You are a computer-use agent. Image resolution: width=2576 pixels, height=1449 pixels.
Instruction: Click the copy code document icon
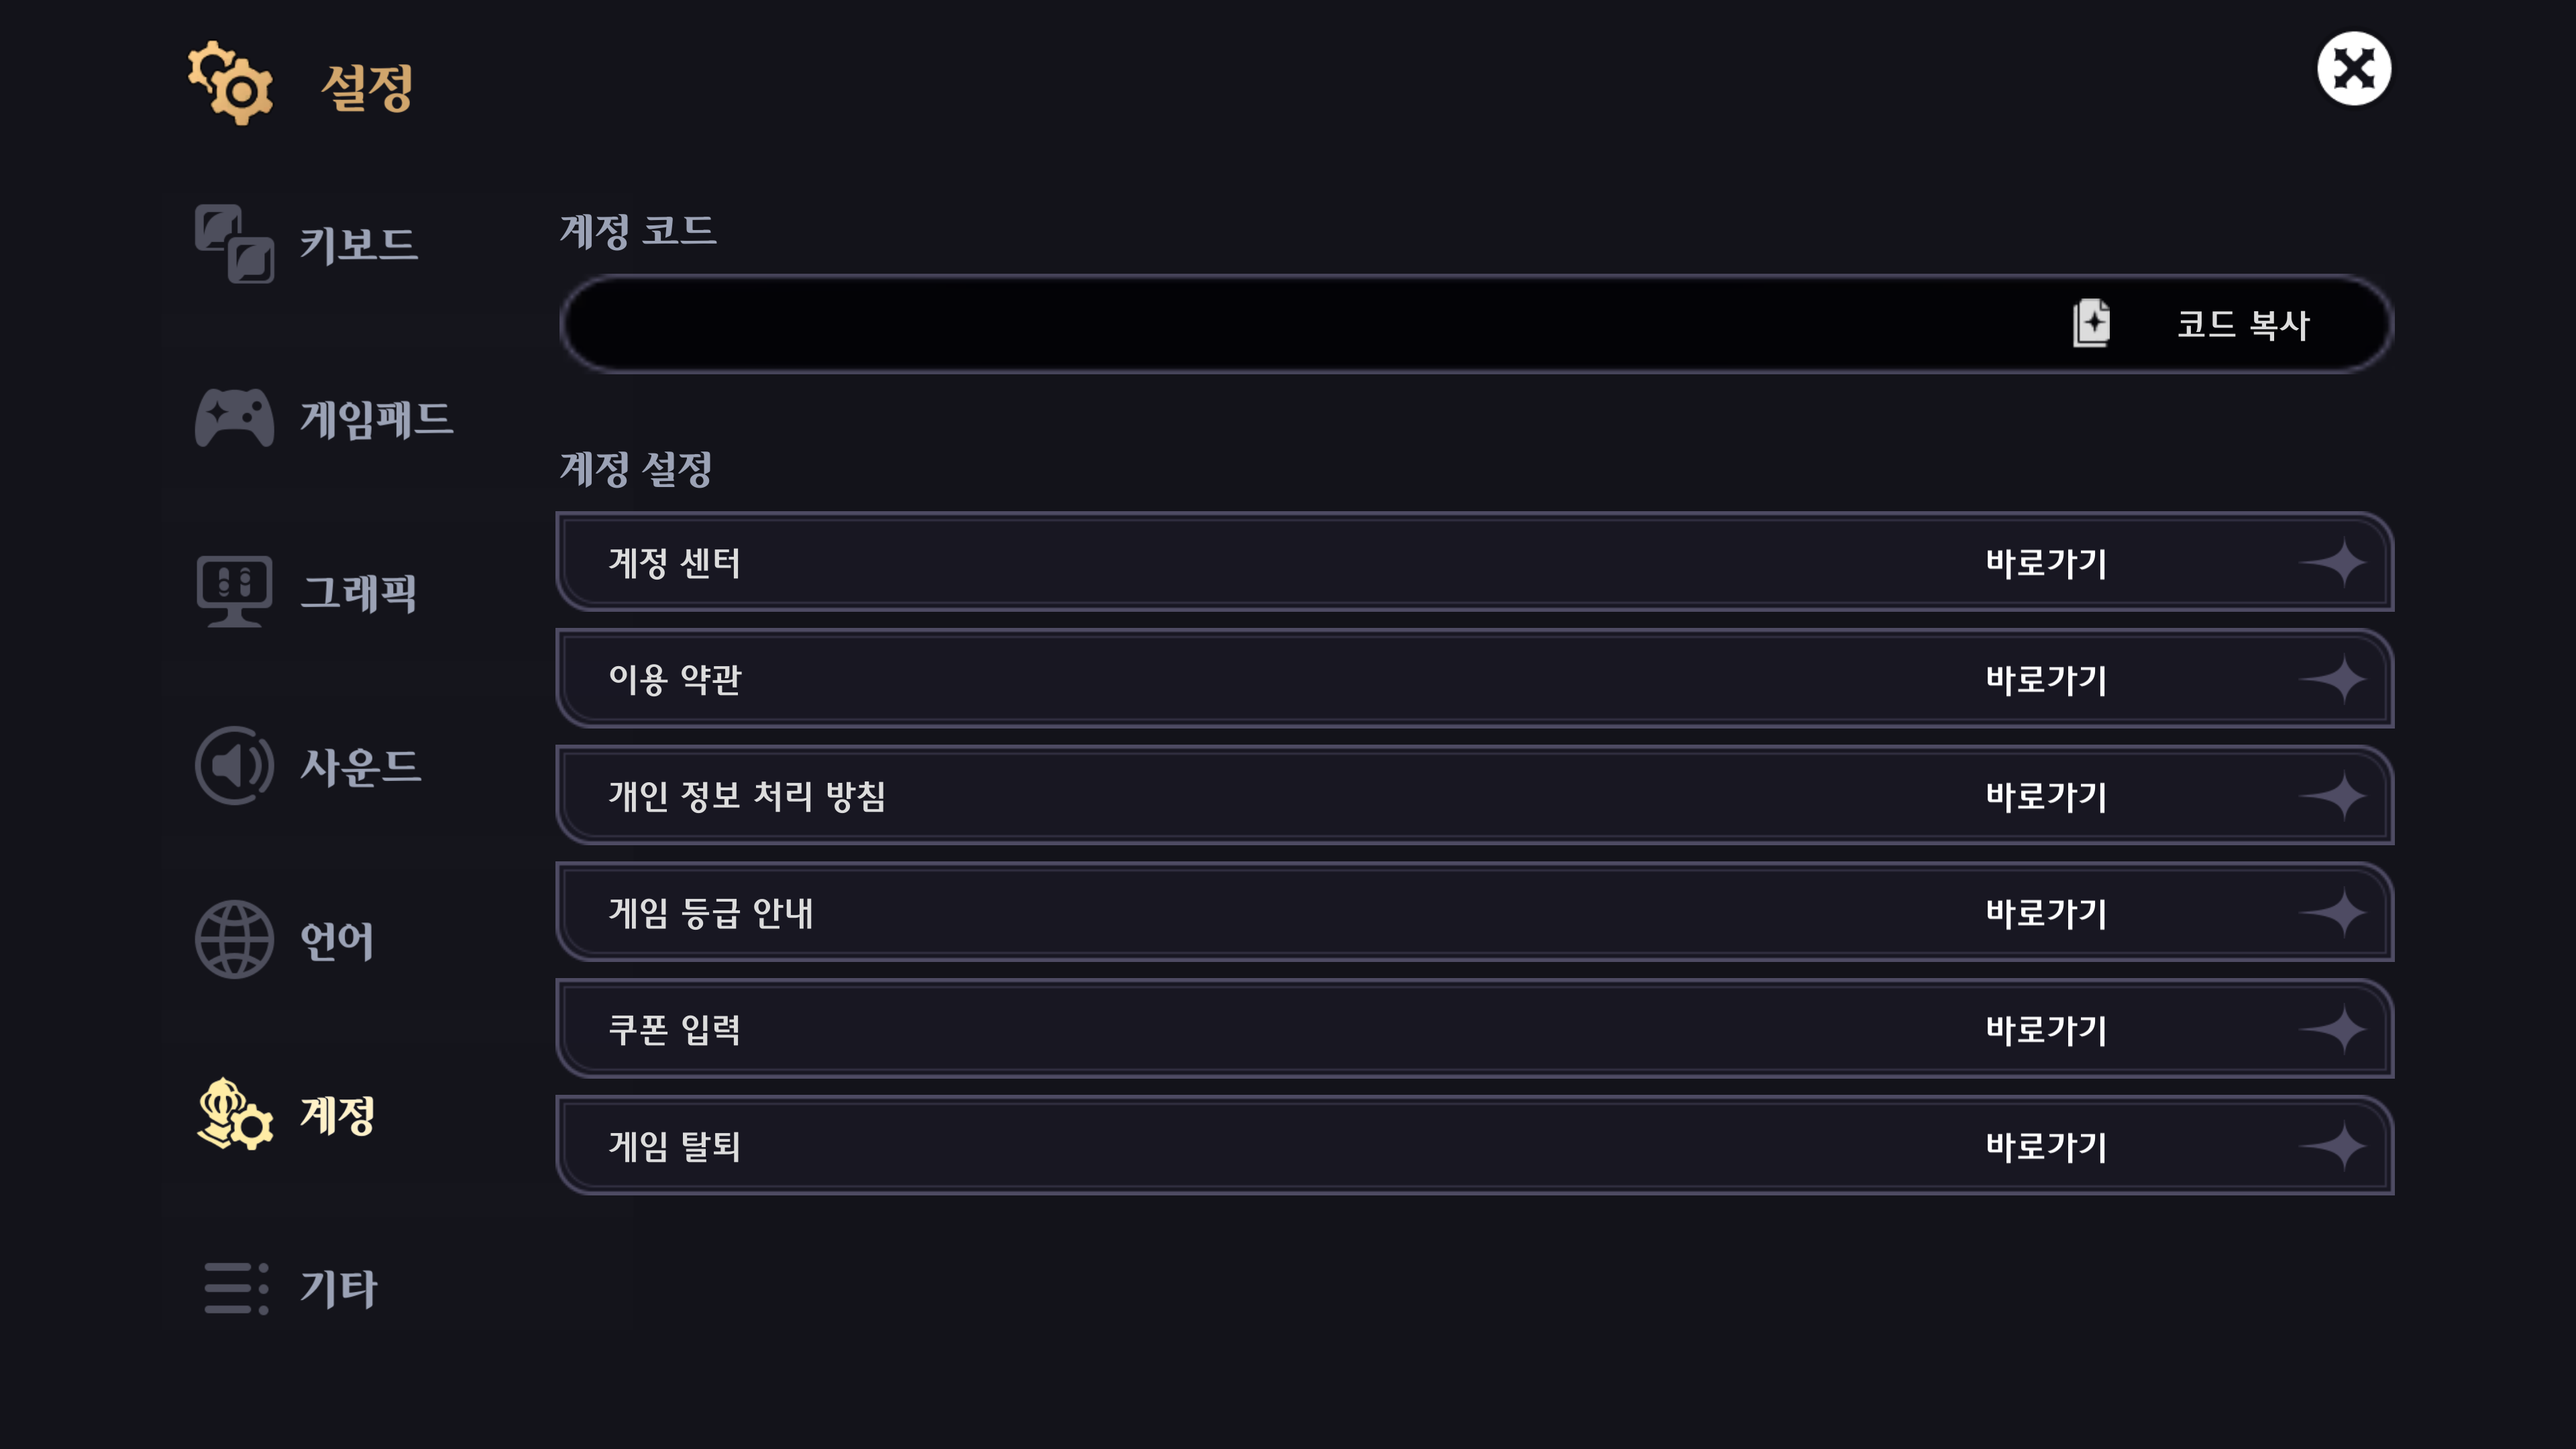pyautogui.click(x=2091, y=323)
